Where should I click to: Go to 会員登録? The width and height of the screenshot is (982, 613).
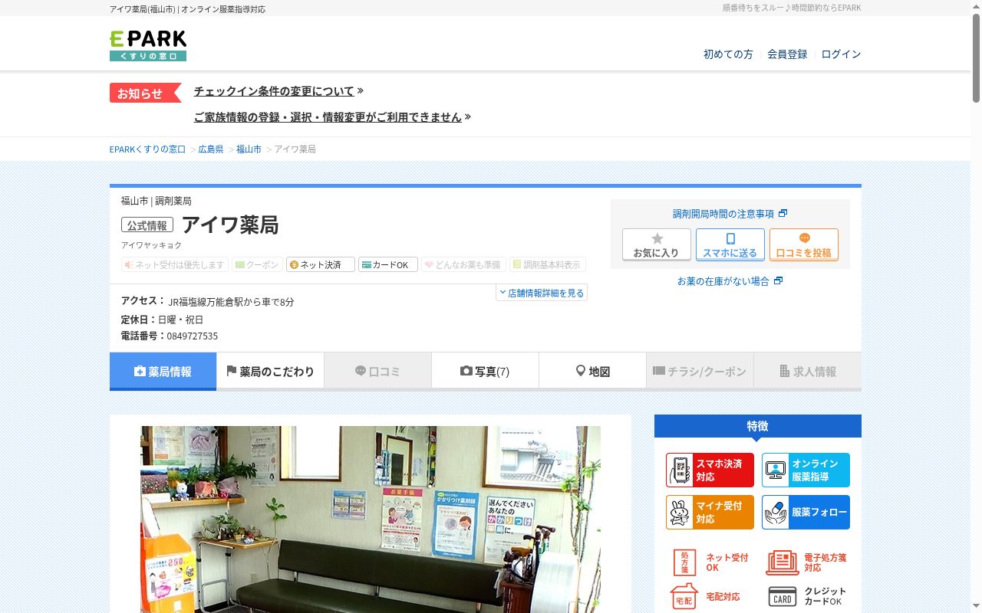[787, 54]
